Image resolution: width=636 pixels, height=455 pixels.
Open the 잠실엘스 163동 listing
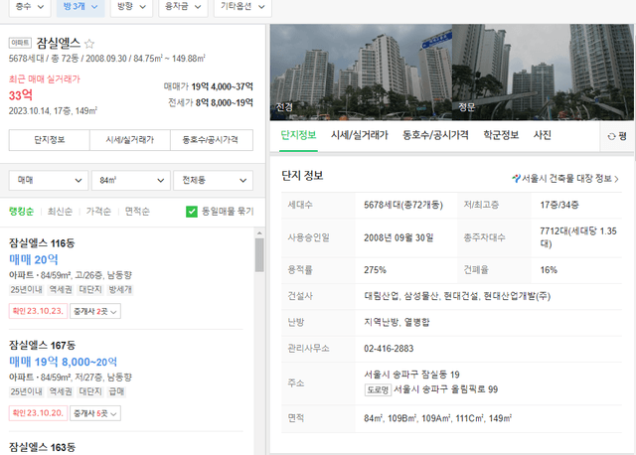tap(42, 447)
